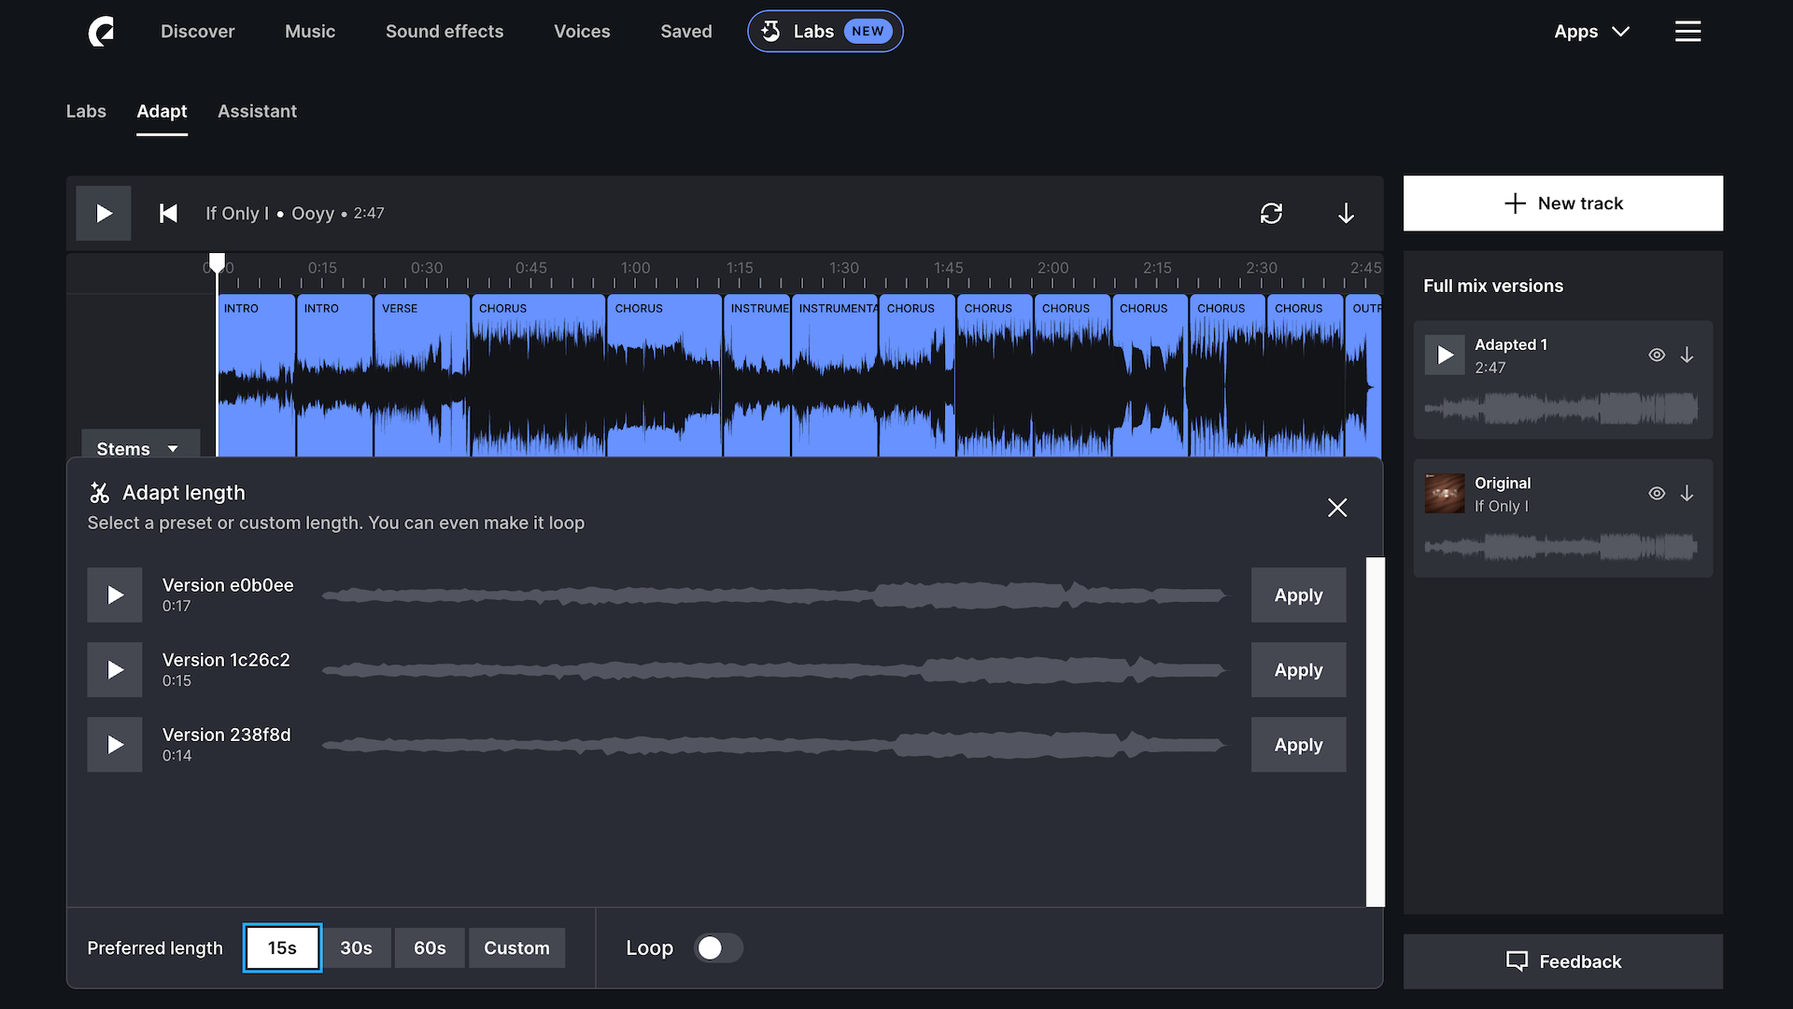Open the Stems dropdown

[x=139, y=448]
